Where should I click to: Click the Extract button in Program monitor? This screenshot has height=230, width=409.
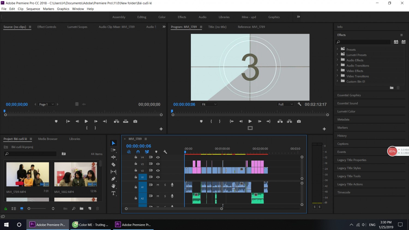(x=290, y=121)
